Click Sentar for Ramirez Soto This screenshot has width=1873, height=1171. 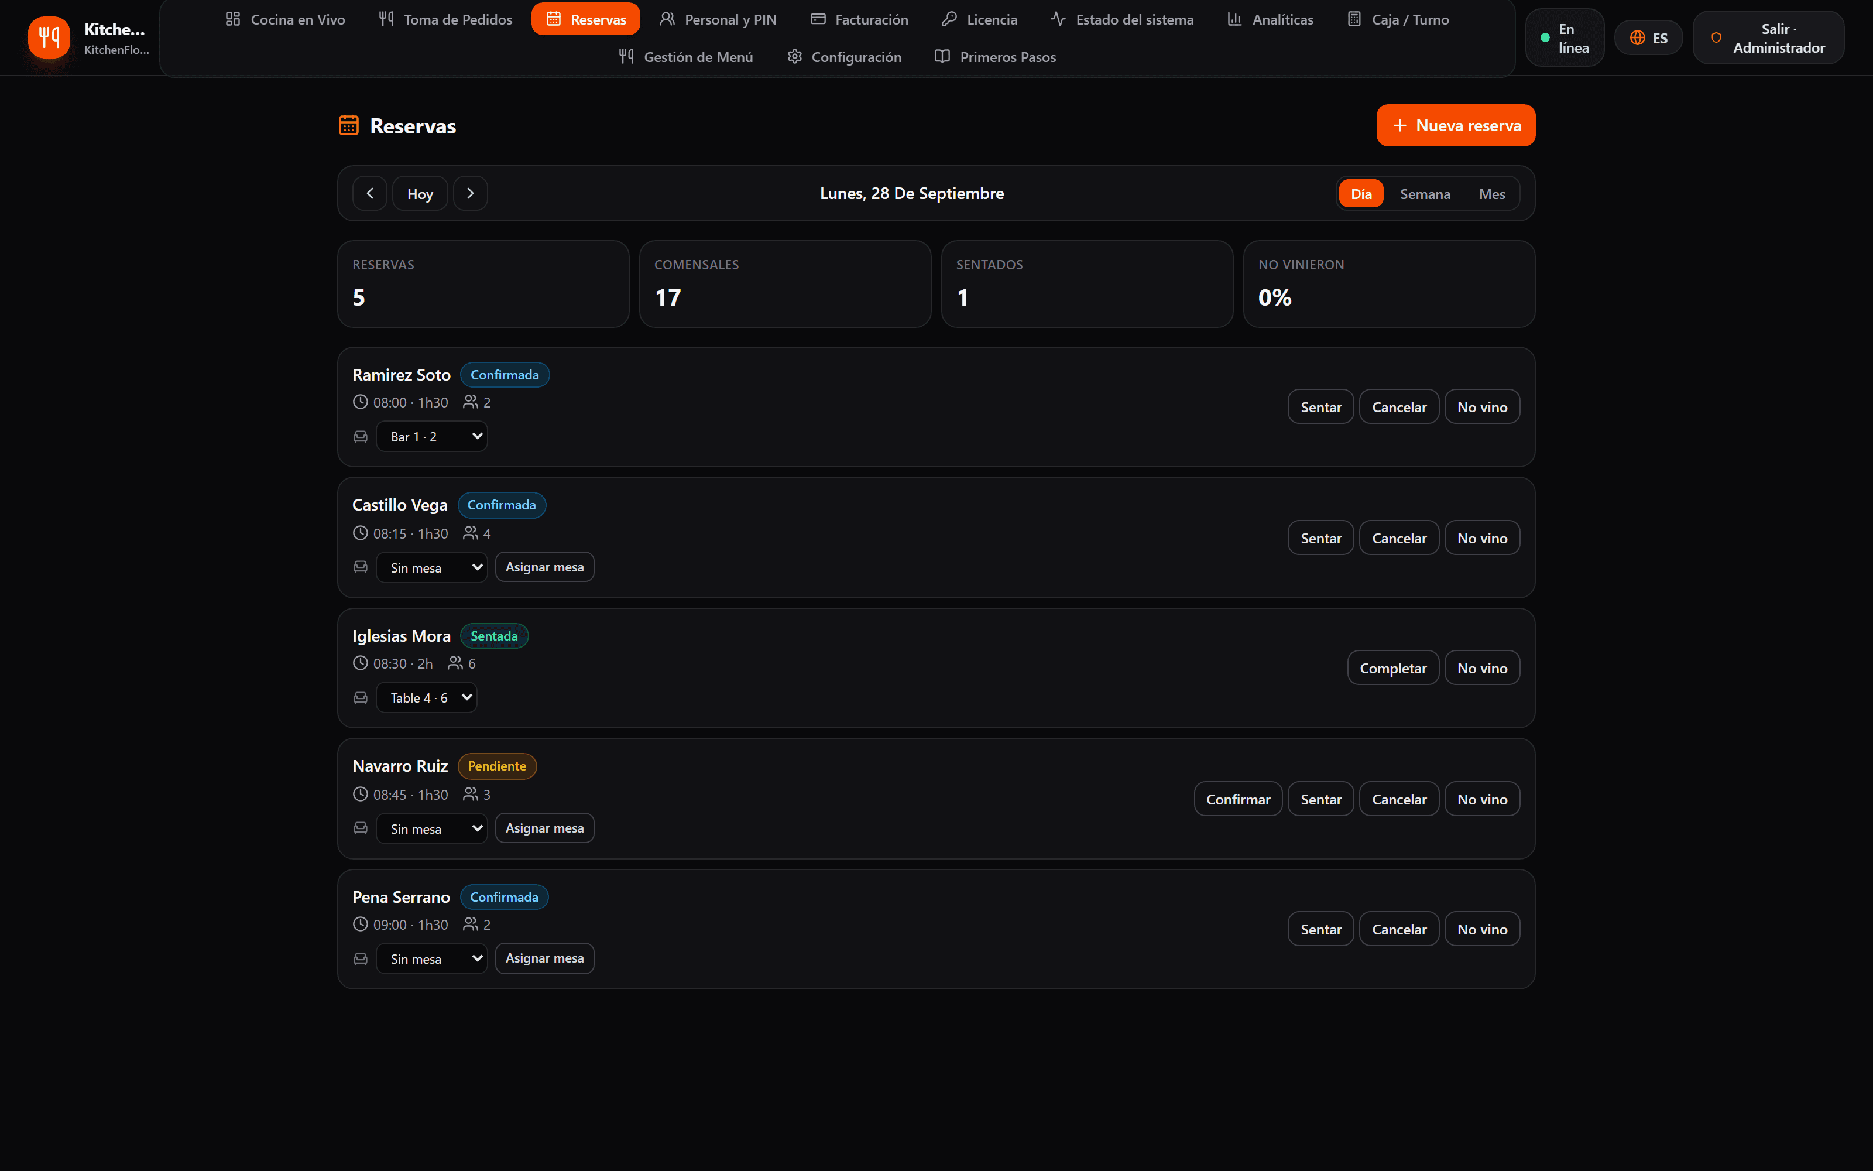[x=1321, y=406]
